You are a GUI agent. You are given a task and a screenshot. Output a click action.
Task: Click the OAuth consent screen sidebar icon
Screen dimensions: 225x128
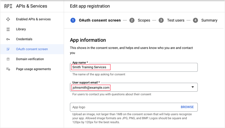click(x=8, y=49)
